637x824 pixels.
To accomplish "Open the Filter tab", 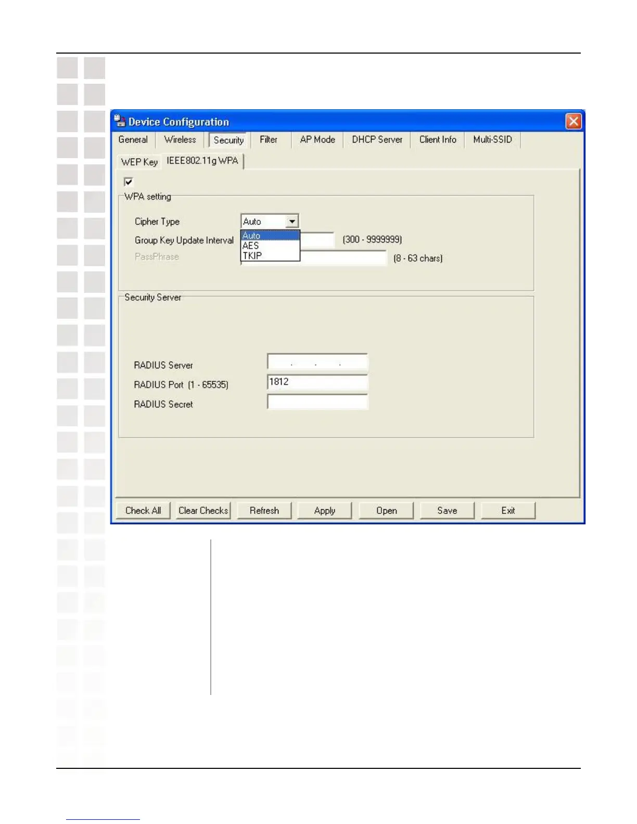I will pos(269,139).
